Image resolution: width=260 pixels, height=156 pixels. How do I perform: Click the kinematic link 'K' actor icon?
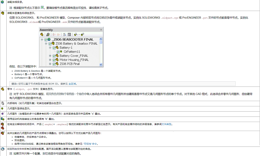pos(3,119)
